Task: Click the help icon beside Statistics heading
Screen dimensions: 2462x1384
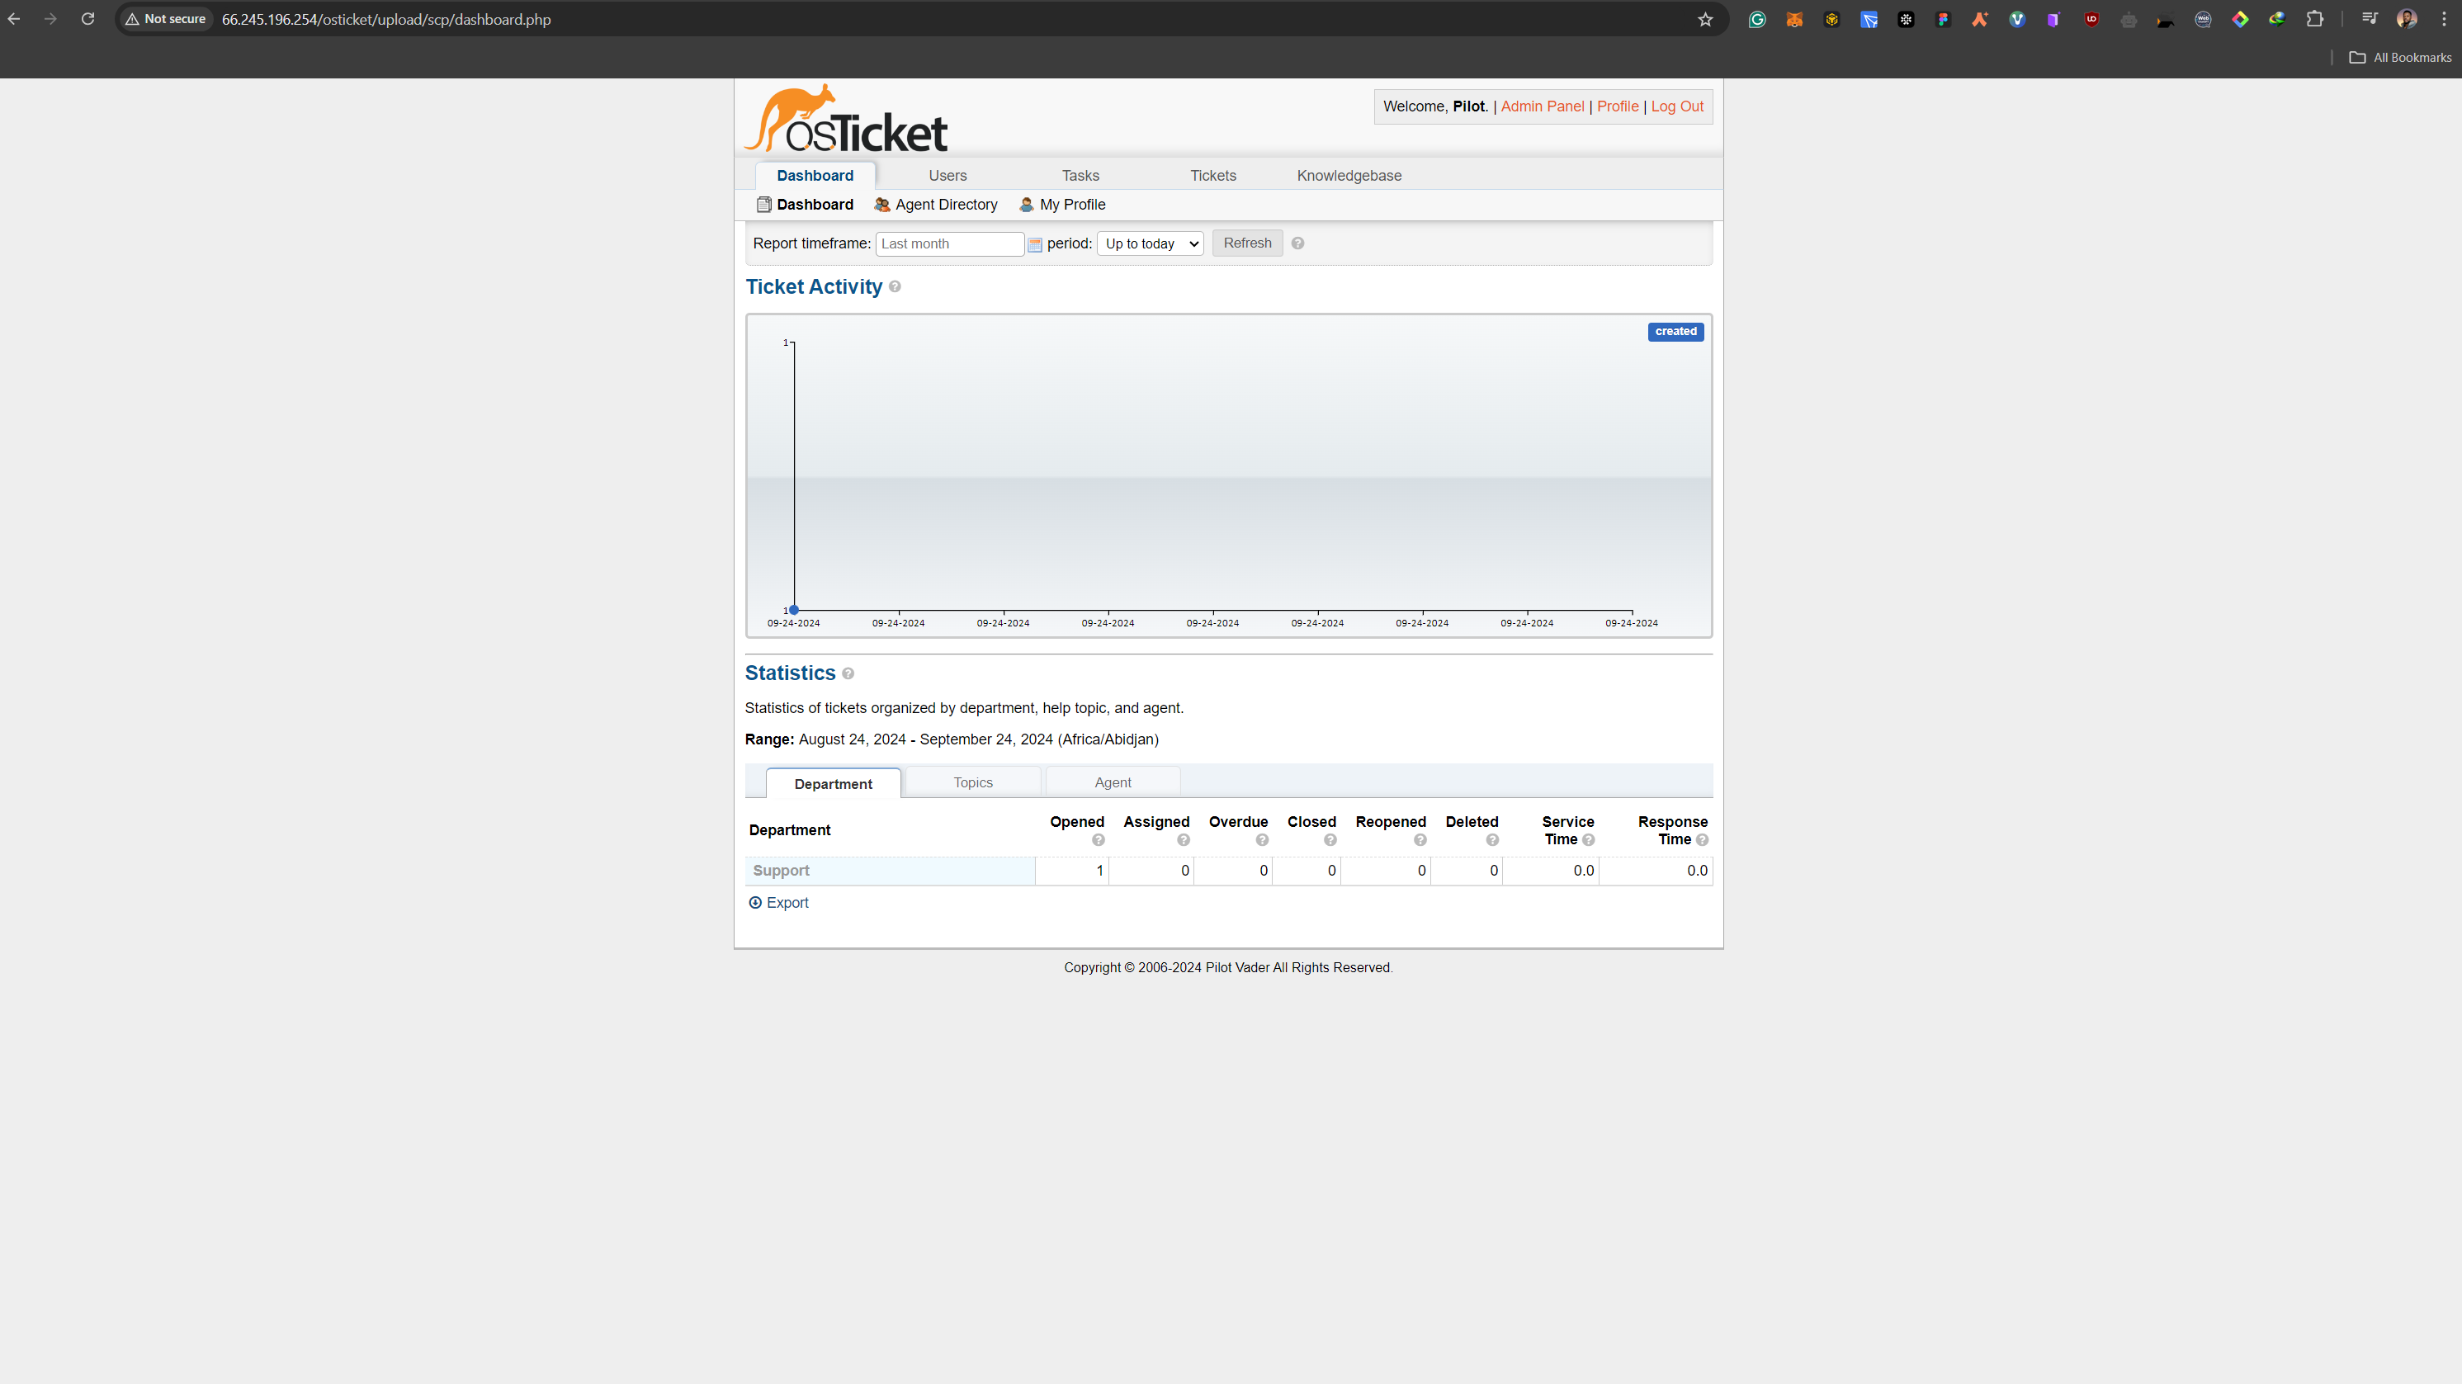Action: click(848, 673)
